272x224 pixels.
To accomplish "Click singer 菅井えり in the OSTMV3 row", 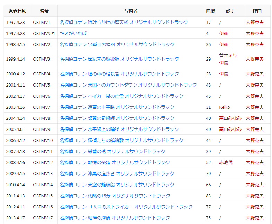I will [228, 55].
